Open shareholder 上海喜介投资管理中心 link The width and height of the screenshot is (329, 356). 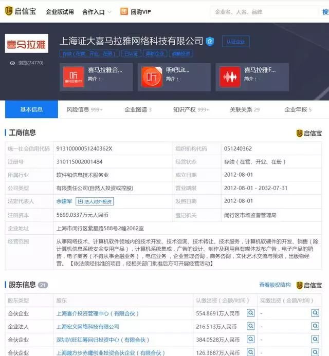click(98, 313)
